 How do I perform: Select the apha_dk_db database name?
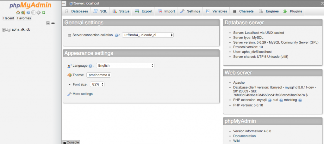(21, 29)
